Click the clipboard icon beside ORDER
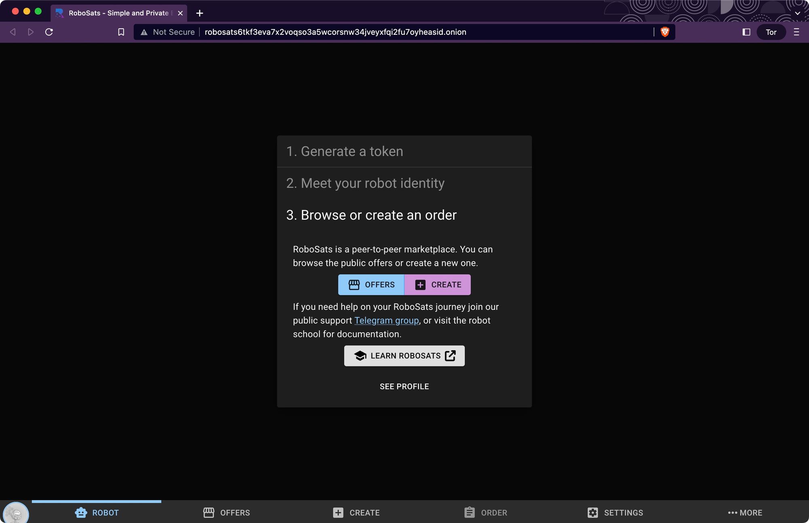The width and height of the screenshot is (809, 523). (x=469, y=512)
